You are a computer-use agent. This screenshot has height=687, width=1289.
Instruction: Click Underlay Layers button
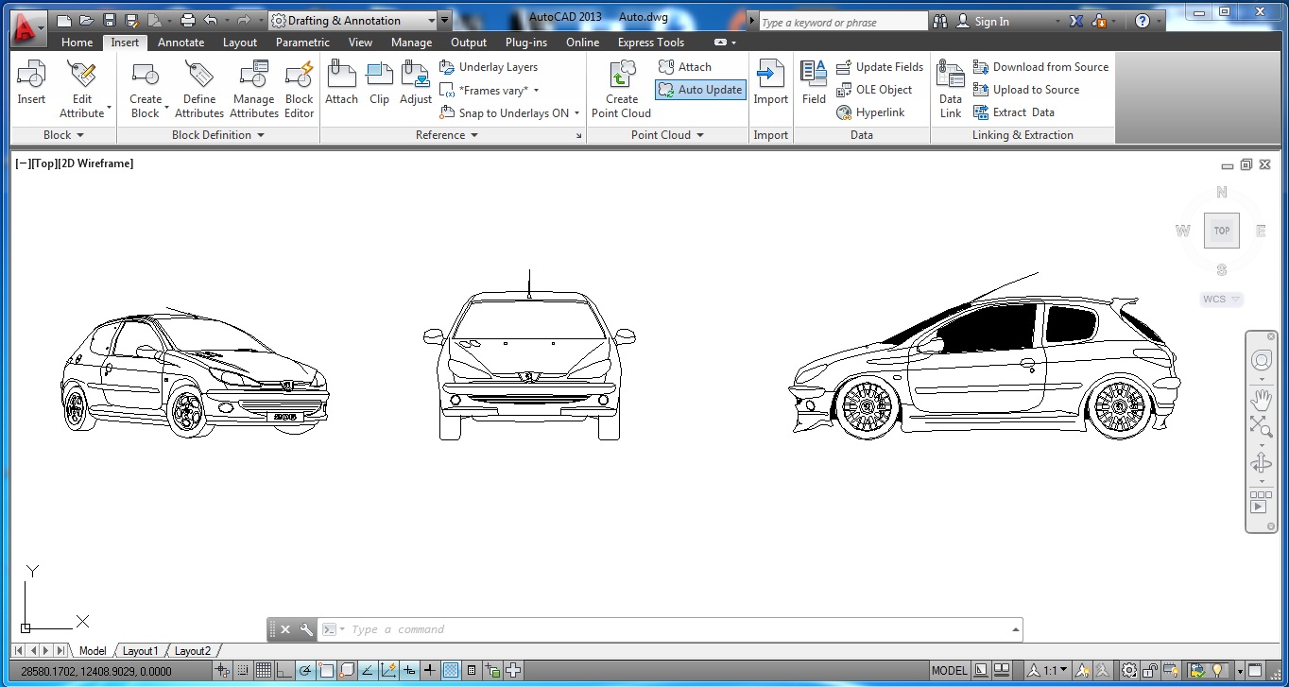(489, 67)
